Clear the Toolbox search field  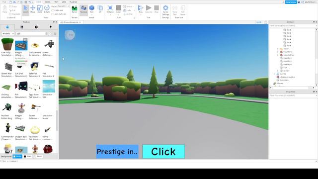point(46,33)
